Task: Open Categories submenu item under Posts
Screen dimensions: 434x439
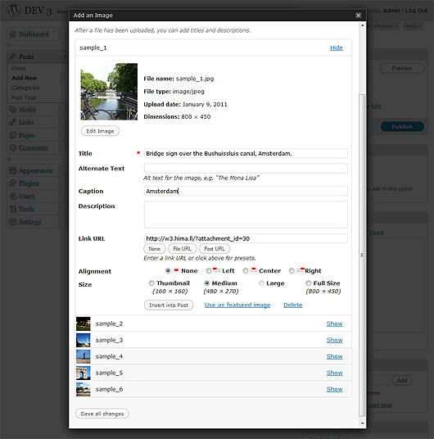Action: (25, 88)
